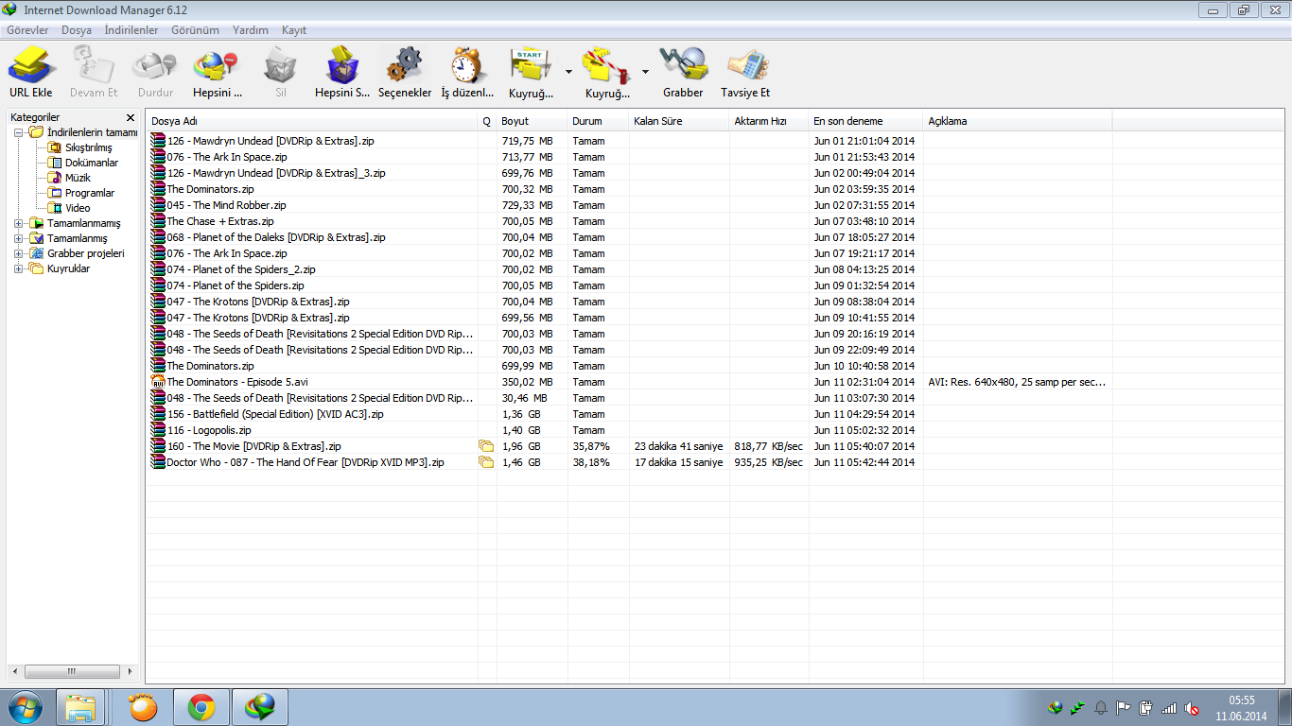
Task: Click queue icon in Hand Of Fear row
Action: (486, 462)
